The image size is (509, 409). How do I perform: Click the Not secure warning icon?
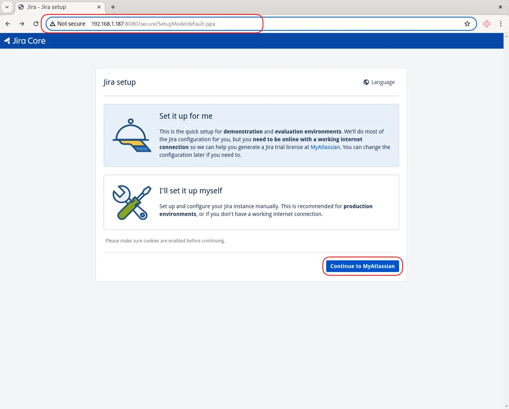53,24
